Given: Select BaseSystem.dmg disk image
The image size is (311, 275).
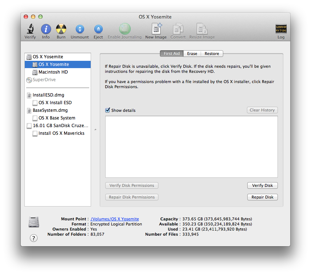Looking at the screenshot, I should 58,110.
